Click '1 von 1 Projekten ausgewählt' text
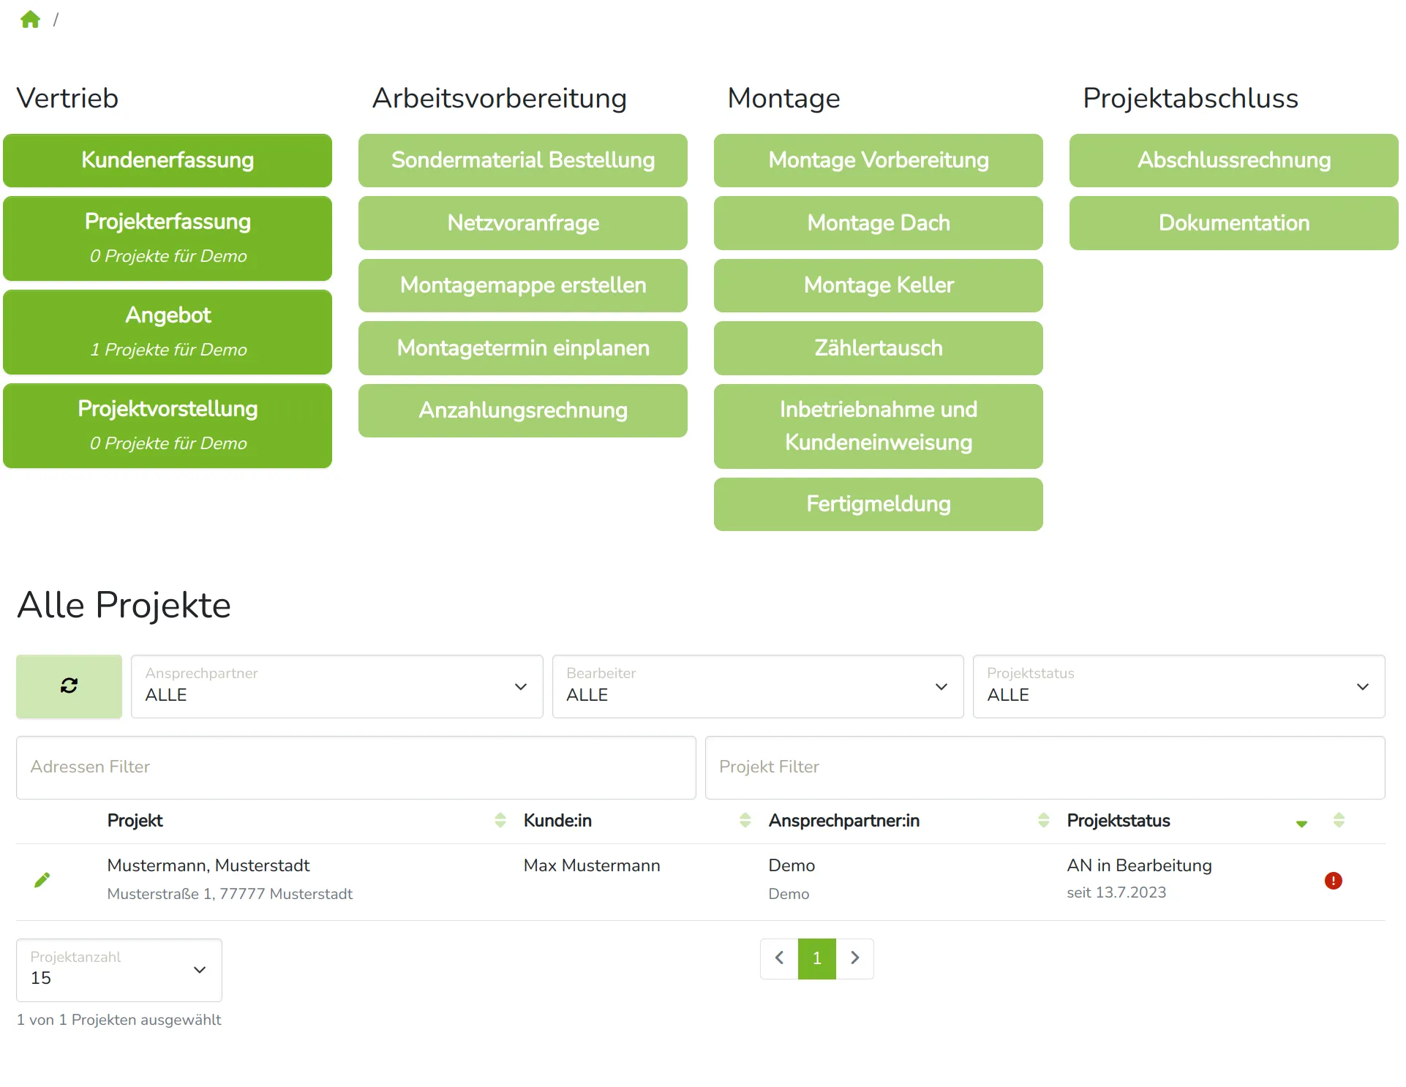Viewport: 1406px width, 1087px height. click(119, 1020)
